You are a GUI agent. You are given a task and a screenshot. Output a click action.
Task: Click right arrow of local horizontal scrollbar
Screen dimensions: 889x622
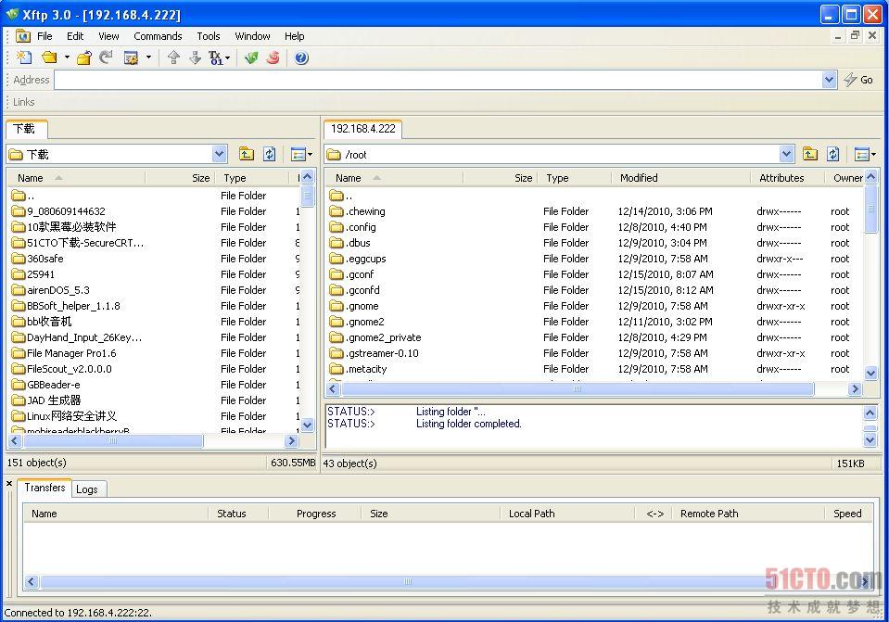point(291,440)
